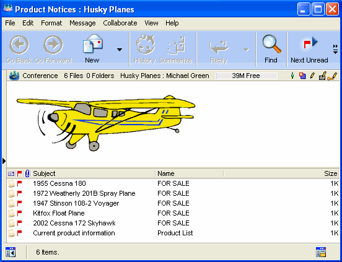The width and height of the screenshot is (342, 262).
Task: Click the pencil icon in info bar
Action: [312, 76]
